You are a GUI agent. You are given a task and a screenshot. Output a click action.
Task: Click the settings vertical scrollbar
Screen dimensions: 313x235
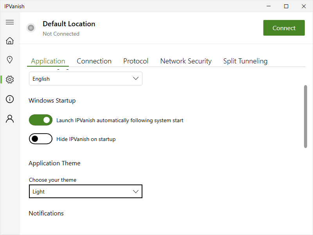(x=306, y=116)
